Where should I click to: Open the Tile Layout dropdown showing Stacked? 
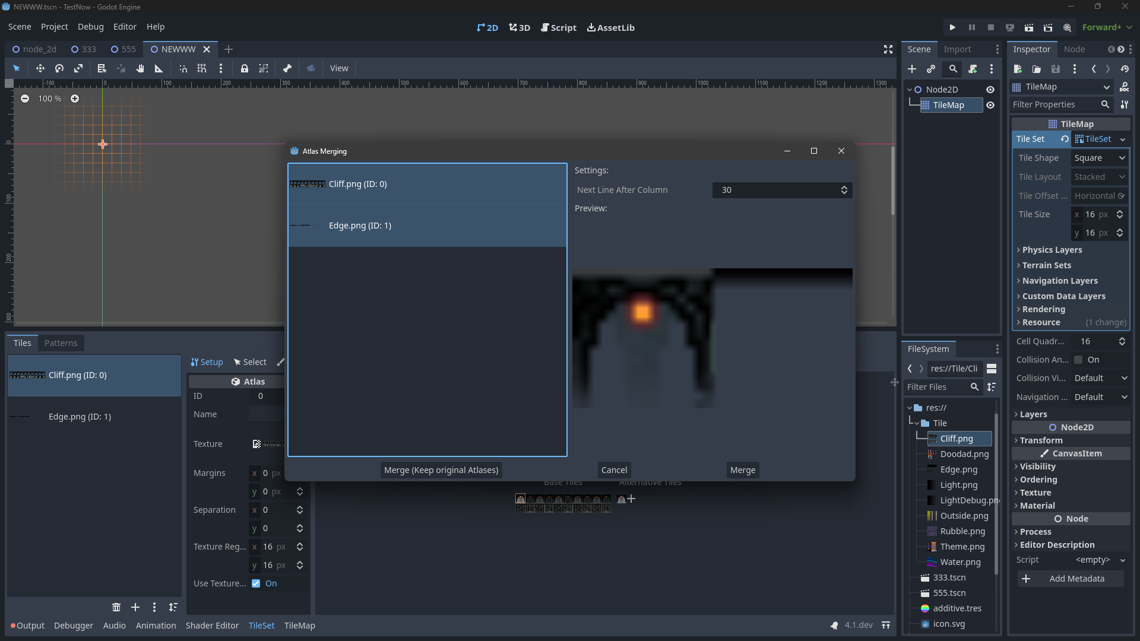(x=1098, y=176)
